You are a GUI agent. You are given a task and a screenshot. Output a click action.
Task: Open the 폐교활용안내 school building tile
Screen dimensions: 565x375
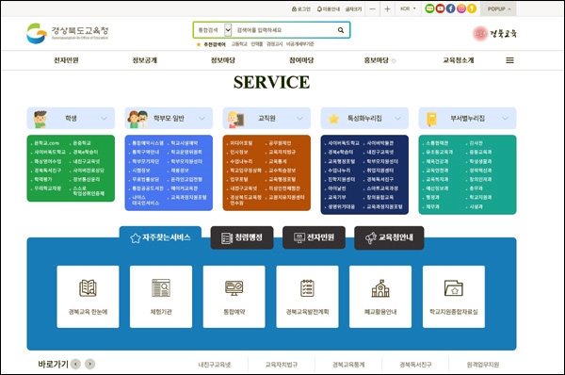click(x=380, y=297)
